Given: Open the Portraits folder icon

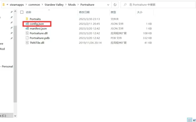Looking at the screenshot, I should [x=27, y=19].
